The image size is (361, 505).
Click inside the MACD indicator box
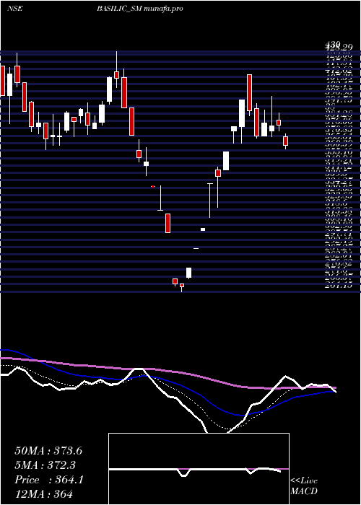(199, 469)
